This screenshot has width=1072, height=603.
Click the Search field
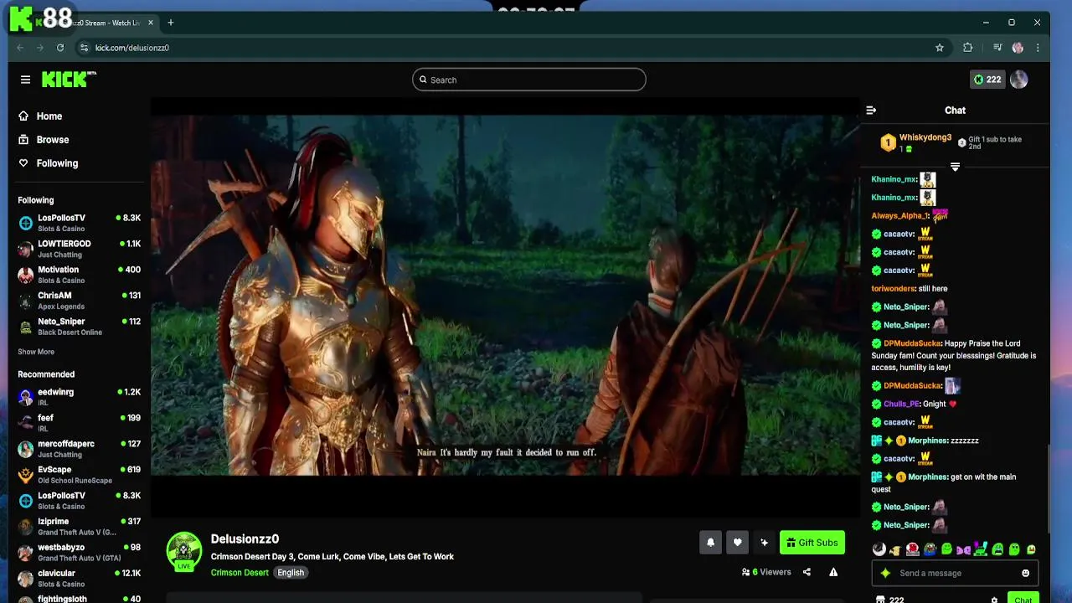click(528, 80)
